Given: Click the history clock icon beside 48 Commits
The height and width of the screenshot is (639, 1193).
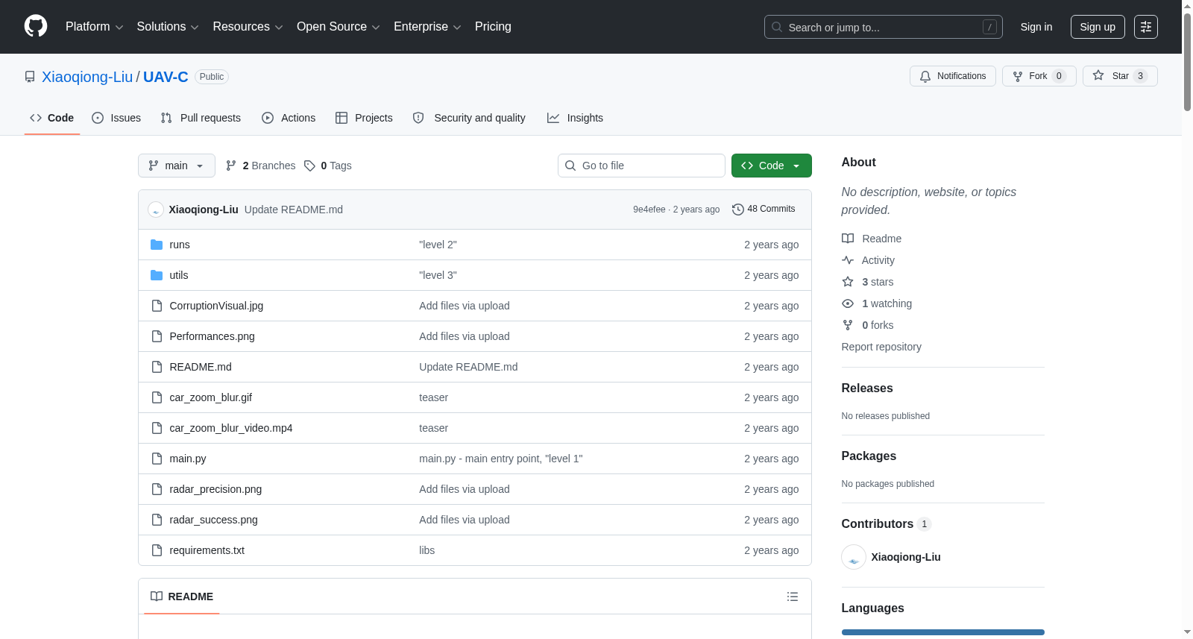Looking at the screenshot, I should click(x=738, y=210).
